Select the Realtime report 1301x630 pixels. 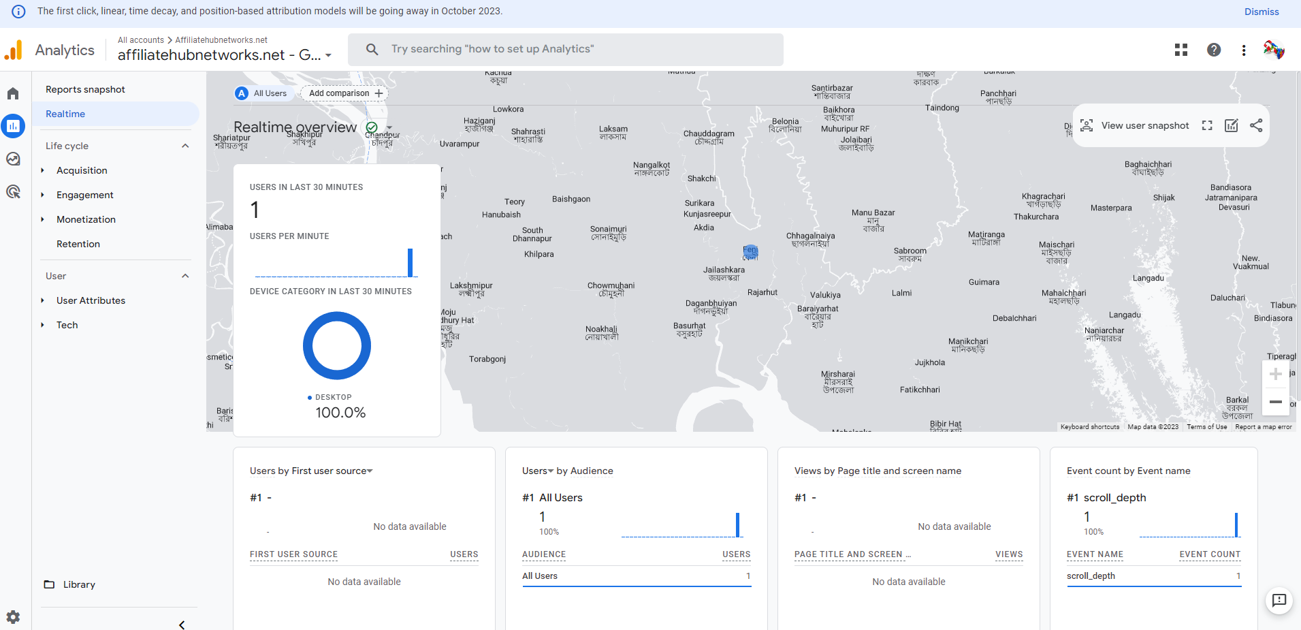click(65, 114)
